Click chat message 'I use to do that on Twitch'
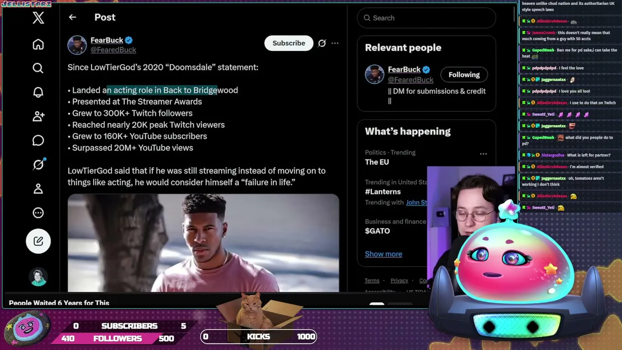Screen dimensions: 622x350 pyautogui.click(x=593, y=103)
